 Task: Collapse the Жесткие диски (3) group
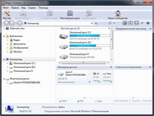109,29
